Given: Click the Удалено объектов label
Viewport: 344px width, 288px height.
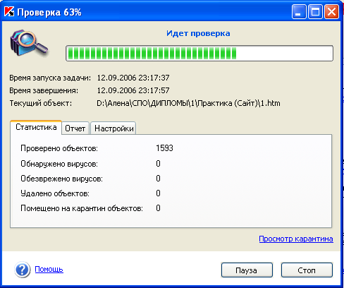Looking at the screenshot, I should click(55, 193).
